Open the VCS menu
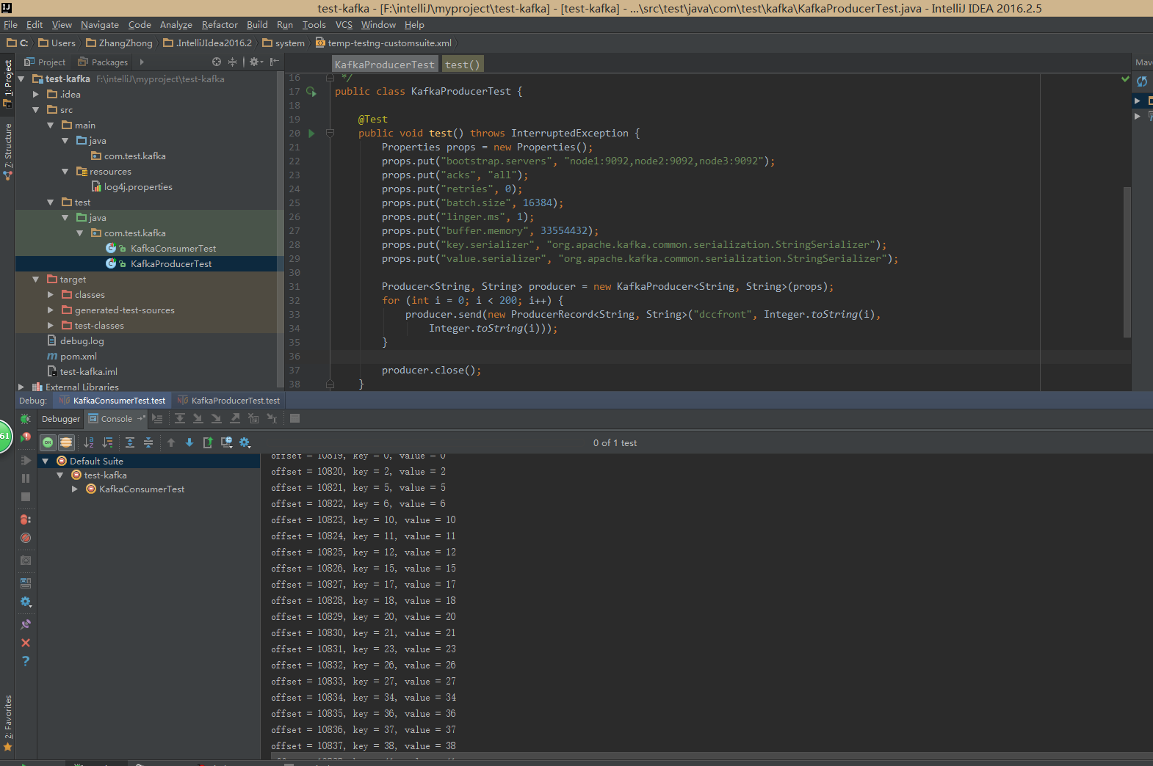The image size is (1153, 766). (x=344, y=25)
